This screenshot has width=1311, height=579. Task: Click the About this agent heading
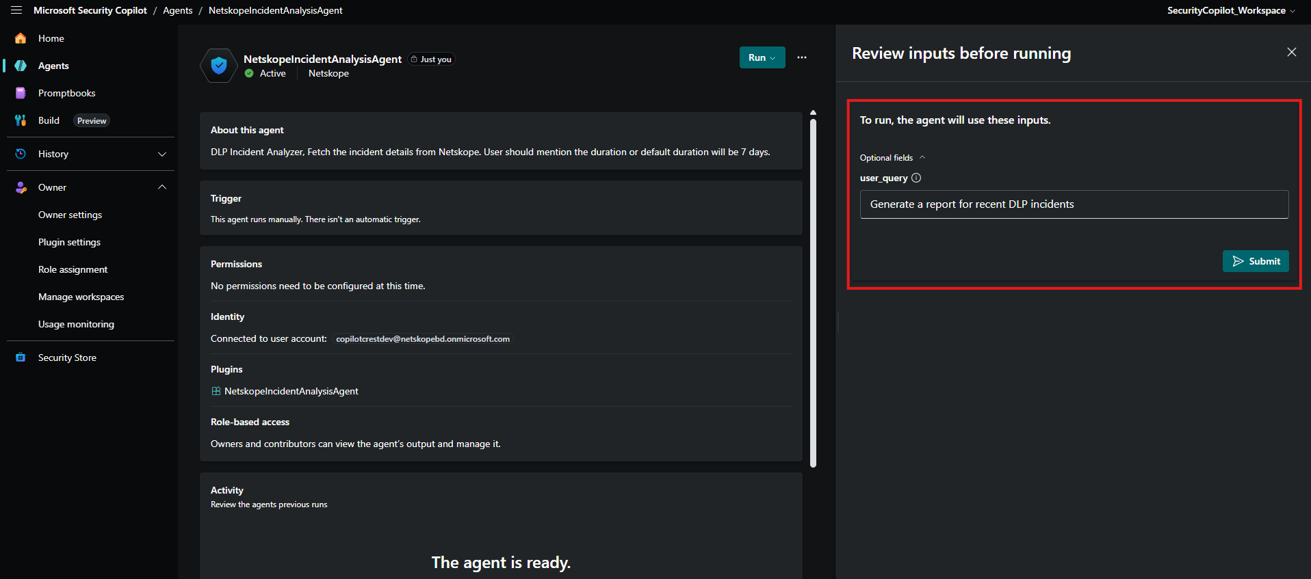click(x=247, y=130)
